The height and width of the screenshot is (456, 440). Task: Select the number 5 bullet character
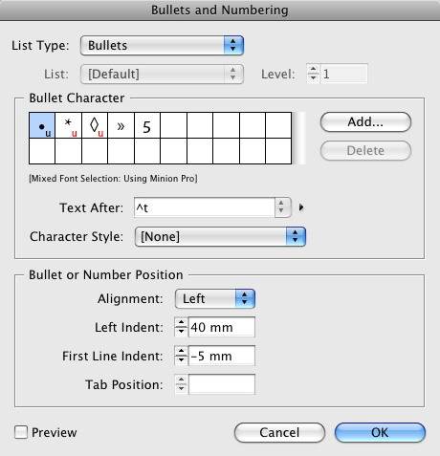pyautogui.click(x=147, y=125)
